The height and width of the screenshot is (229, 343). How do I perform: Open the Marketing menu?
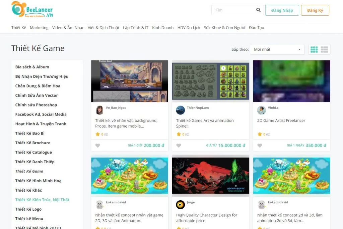point(39,28)
